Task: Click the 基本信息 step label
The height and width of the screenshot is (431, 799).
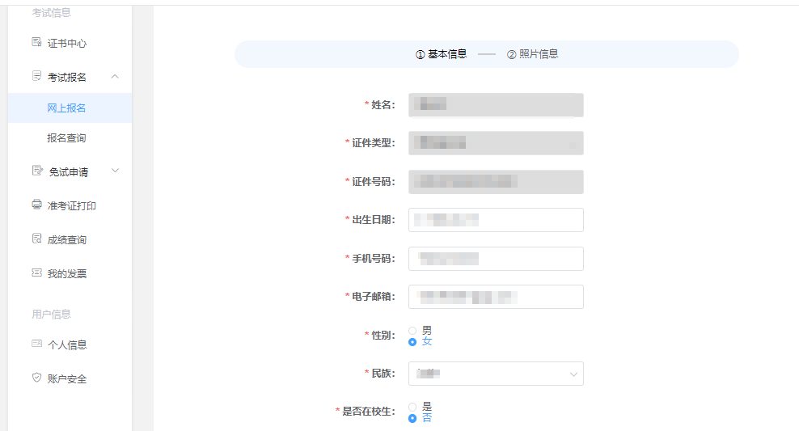Action: pyautogui.click(x=446, y=54)
